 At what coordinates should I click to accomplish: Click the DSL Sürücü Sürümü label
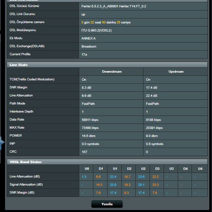point(24,6)
